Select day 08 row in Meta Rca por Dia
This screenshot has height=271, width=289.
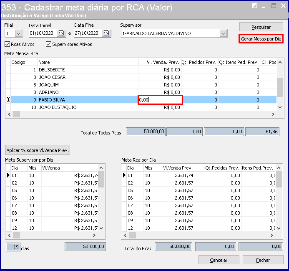point(199,213)
